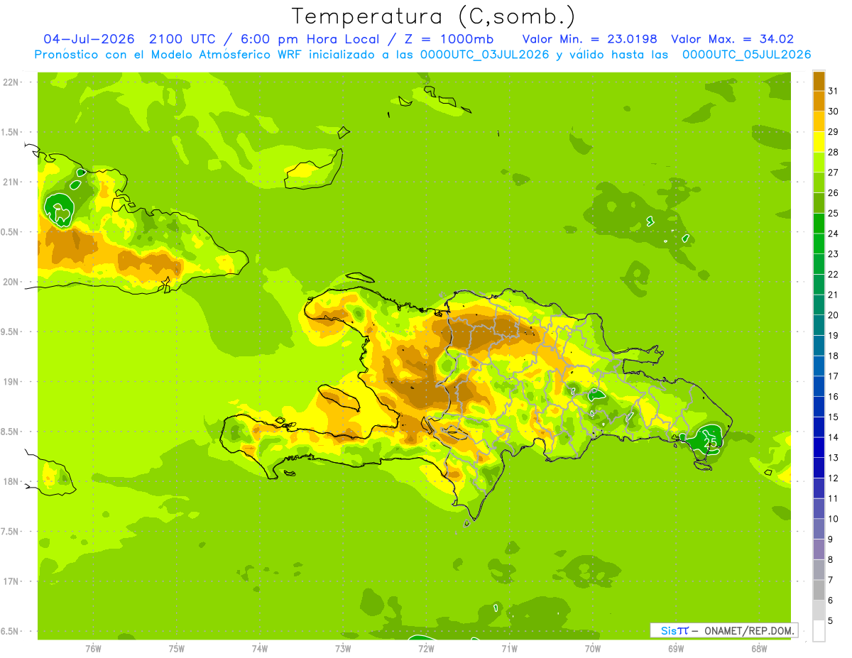Click the colorbar value label "31"
This screenshot has width=852, height=658.
point(834,91)
